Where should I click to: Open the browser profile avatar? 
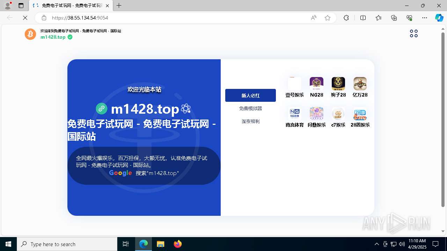tap(8, 6)
